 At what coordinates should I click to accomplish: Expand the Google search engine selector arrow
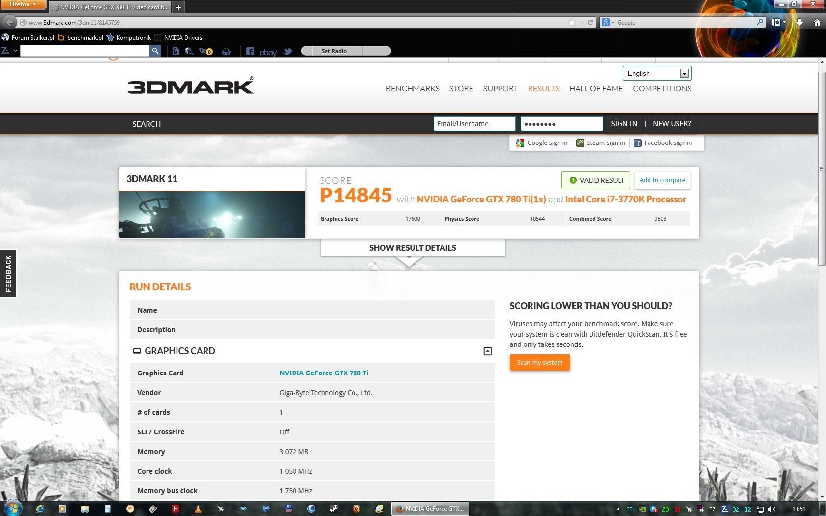click(613, 23)
